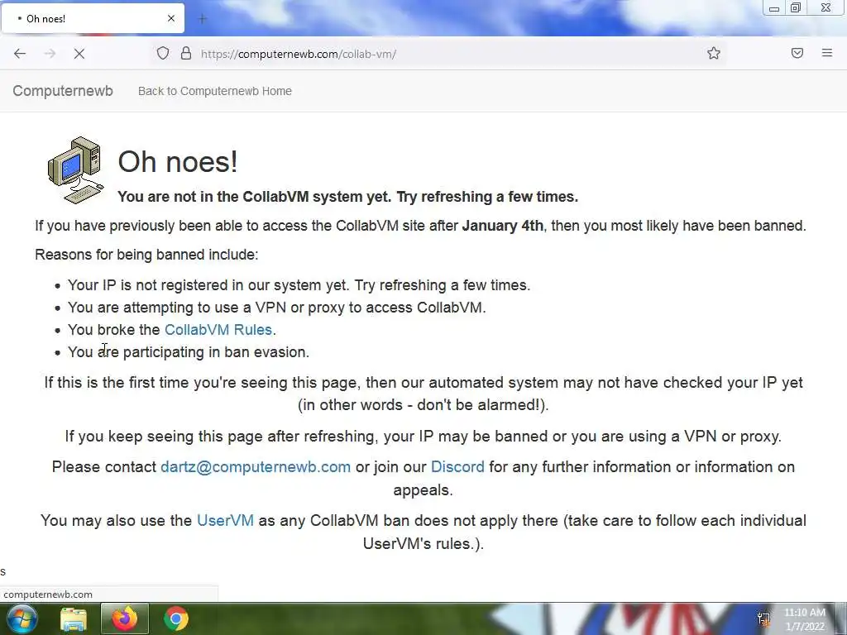Click the 'Oh noes!' heading
The width and height of the screenshot is (847, 635).
pos(178,161)
